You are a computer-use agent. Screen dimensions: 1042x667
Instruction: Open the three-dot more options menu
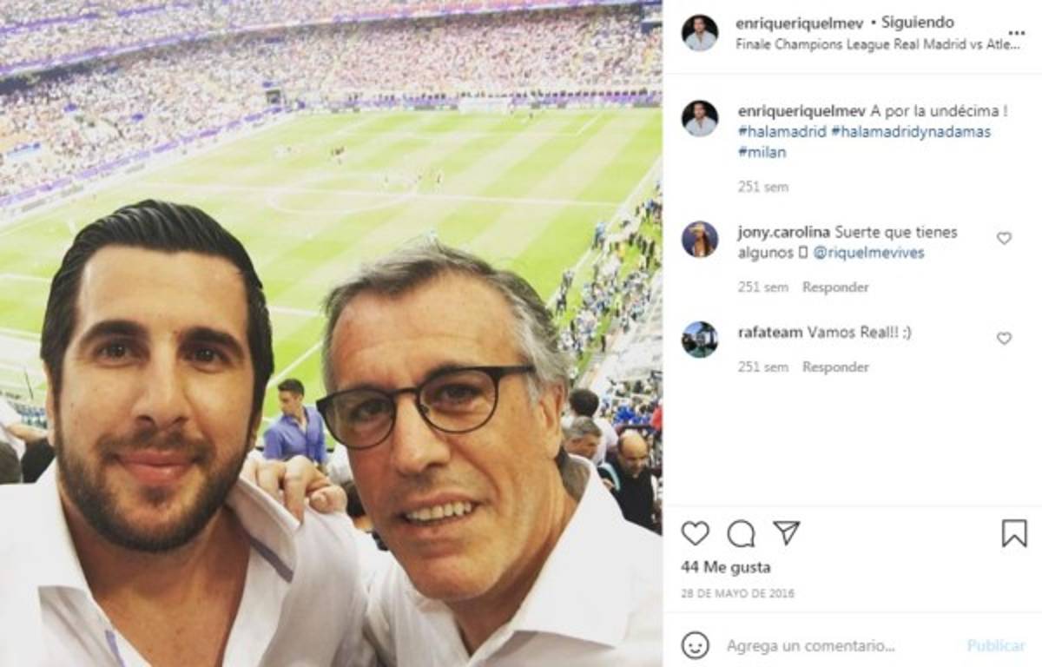pos(1016,33)
